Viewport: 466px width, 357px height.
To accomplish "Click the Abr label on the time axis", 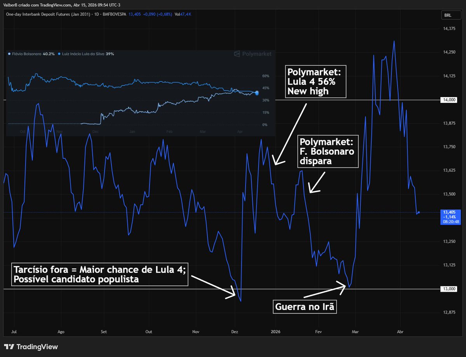I will (x=400, y=333).
